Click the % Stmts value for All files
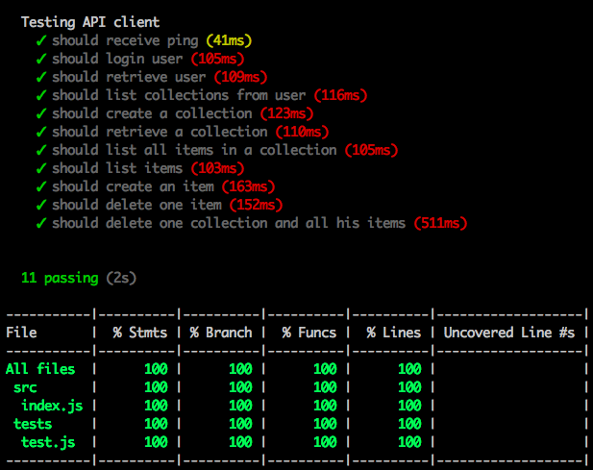 (157, 369)
